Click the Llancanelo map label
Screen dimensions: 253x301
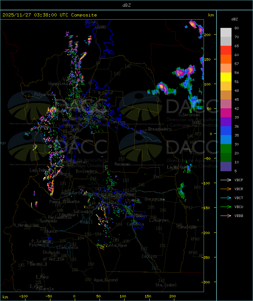67,247
